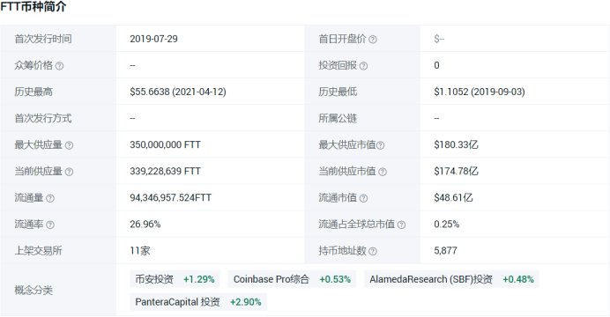Image resolution: width=610 pixels, height=317 pixels.
Task: Select the $174.78亿 current supply market cap
Action: tap(456, 172)
